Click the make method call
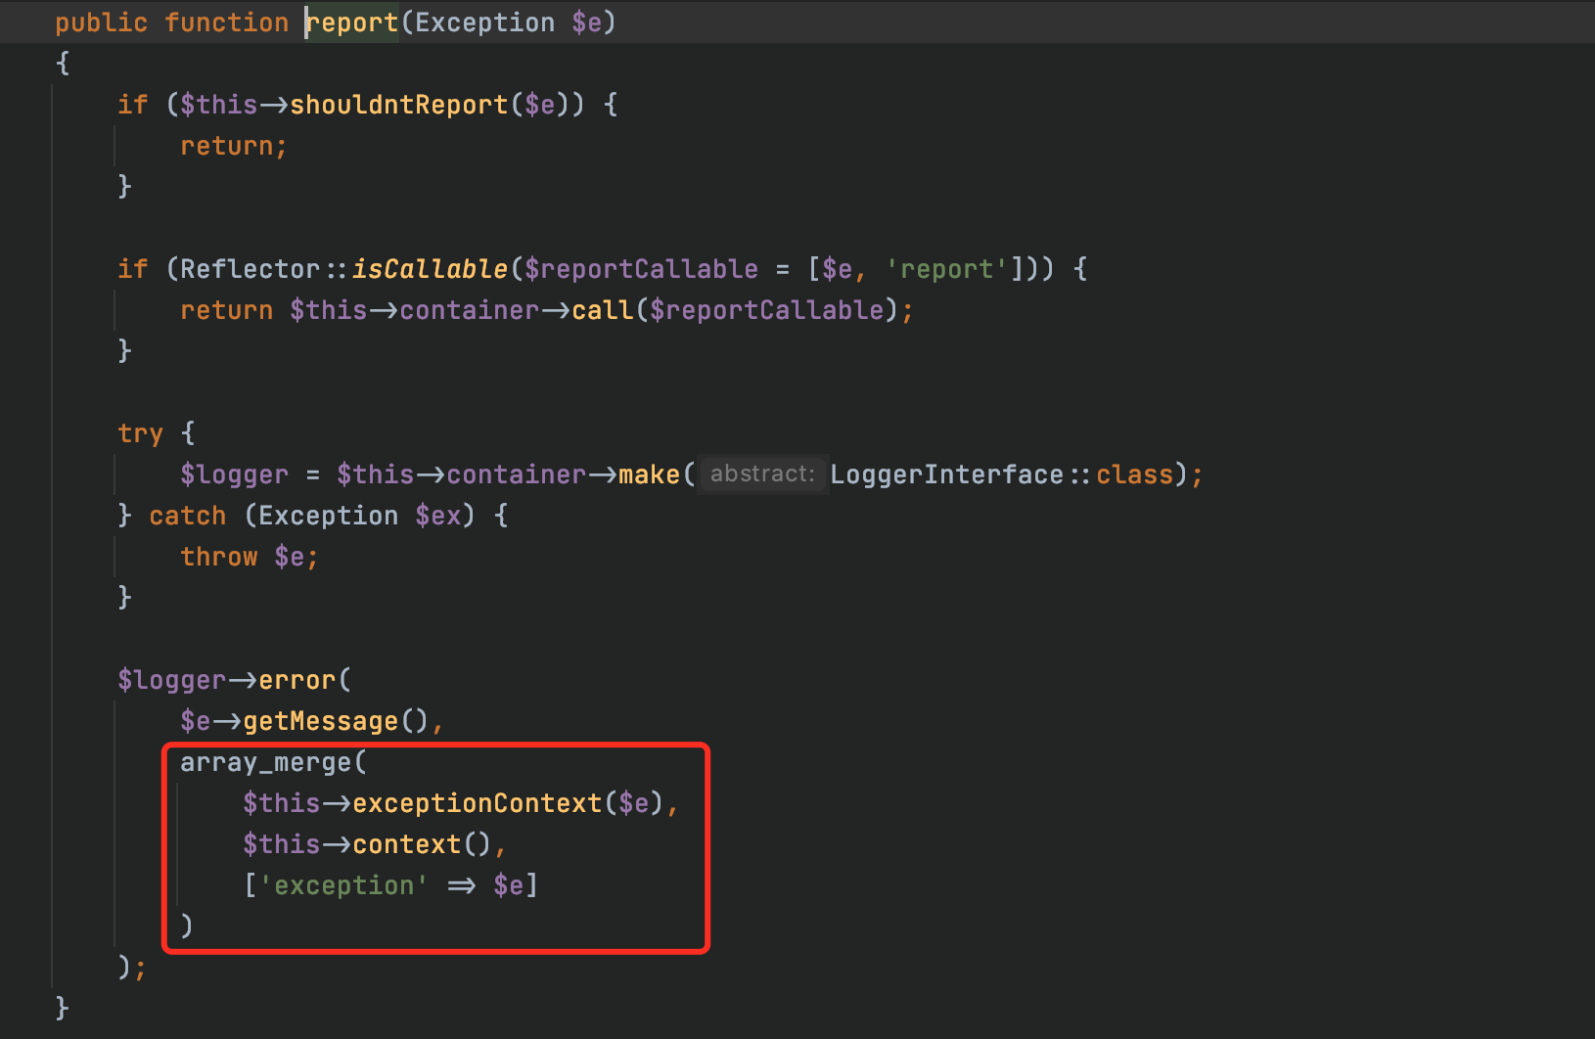This screenshot has height=1039, width=1595. (649, 474)
